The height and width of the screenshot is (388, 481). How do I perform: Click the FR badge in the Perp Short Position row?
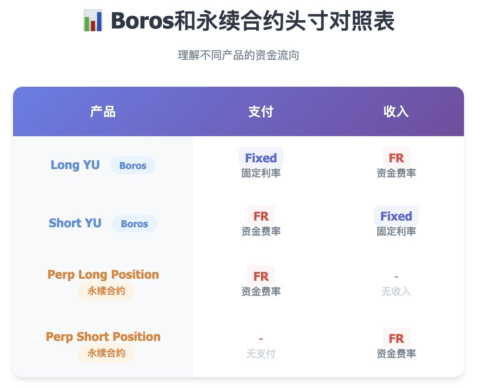396,339
